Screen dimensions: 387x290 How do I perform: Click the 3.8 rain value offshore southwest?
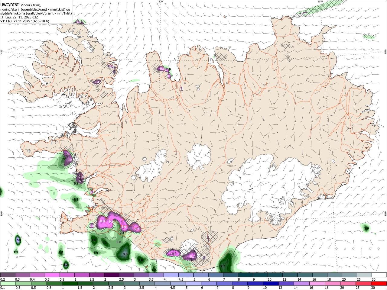point(125,254)
